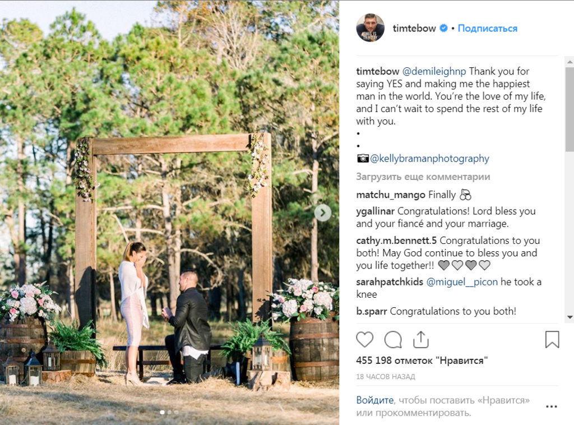Share the post via share icon

[420, 339]
